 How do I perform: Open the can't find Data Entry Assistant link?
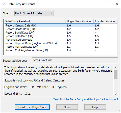coord(86,99)
